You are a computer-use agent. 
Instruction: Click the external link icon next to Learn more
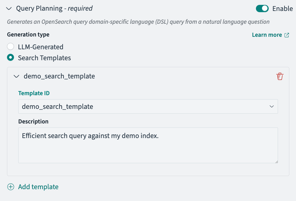click(287, 35)
